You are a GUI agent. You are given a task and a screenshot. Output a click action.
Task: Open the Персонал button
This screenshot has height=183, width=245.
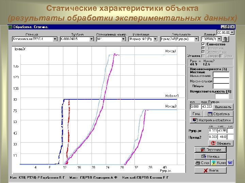210,150
